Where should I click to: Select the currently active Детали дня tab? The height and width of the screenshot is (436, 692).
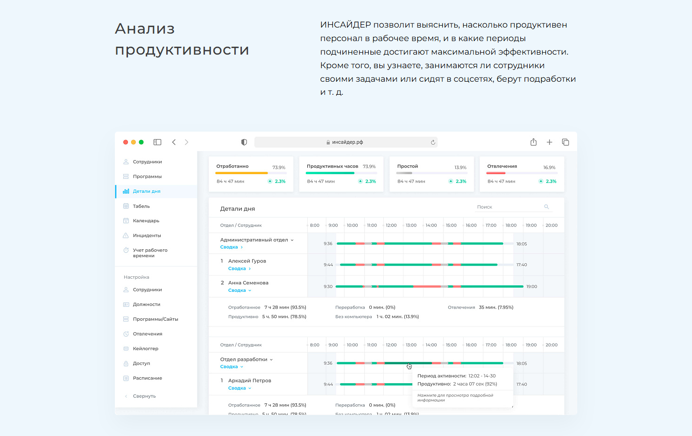(143, 191)
